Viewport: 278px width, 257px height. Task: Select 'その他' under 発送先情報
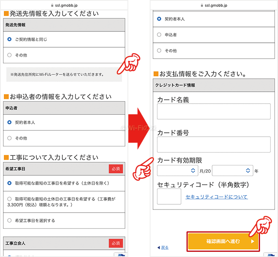(9, 55)
